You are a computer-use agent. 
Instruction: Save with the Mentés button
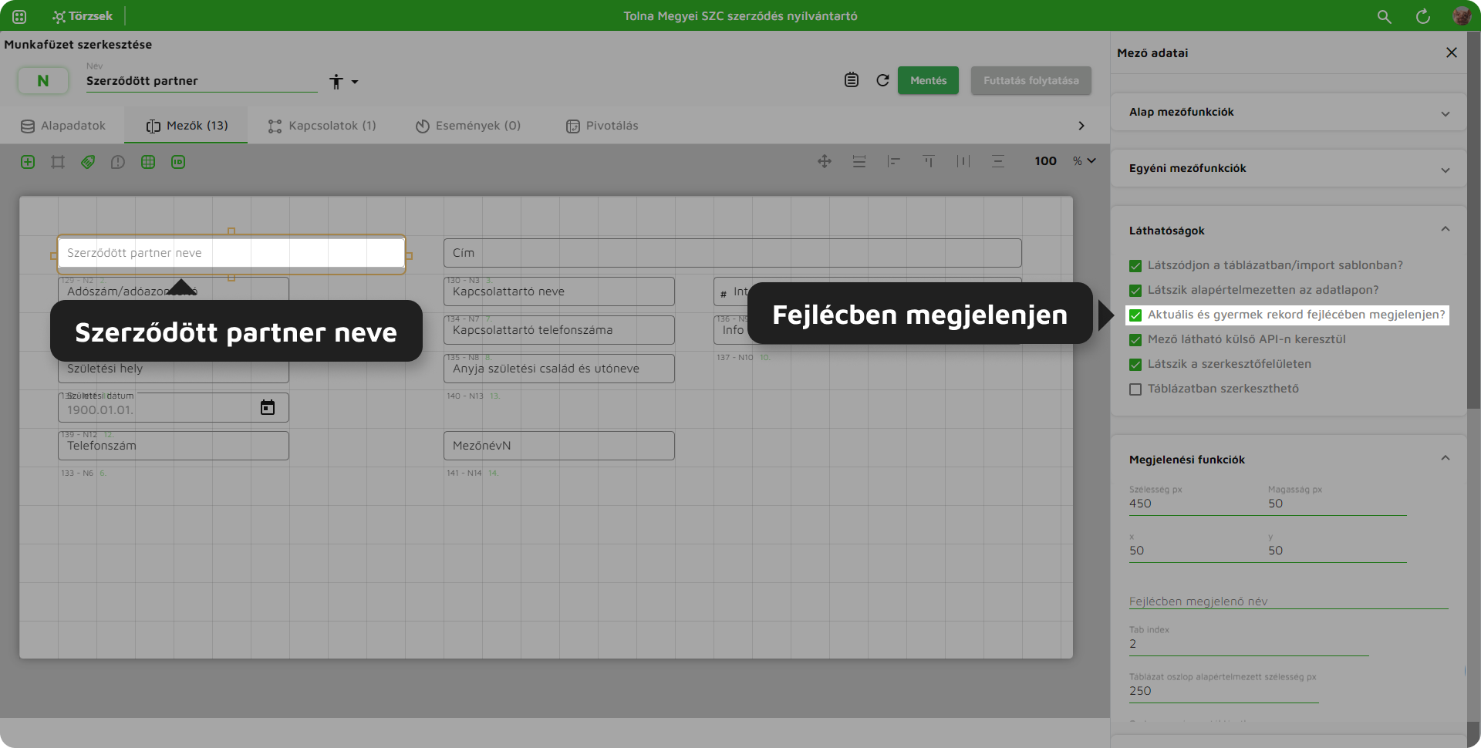(x=928, y=80)
